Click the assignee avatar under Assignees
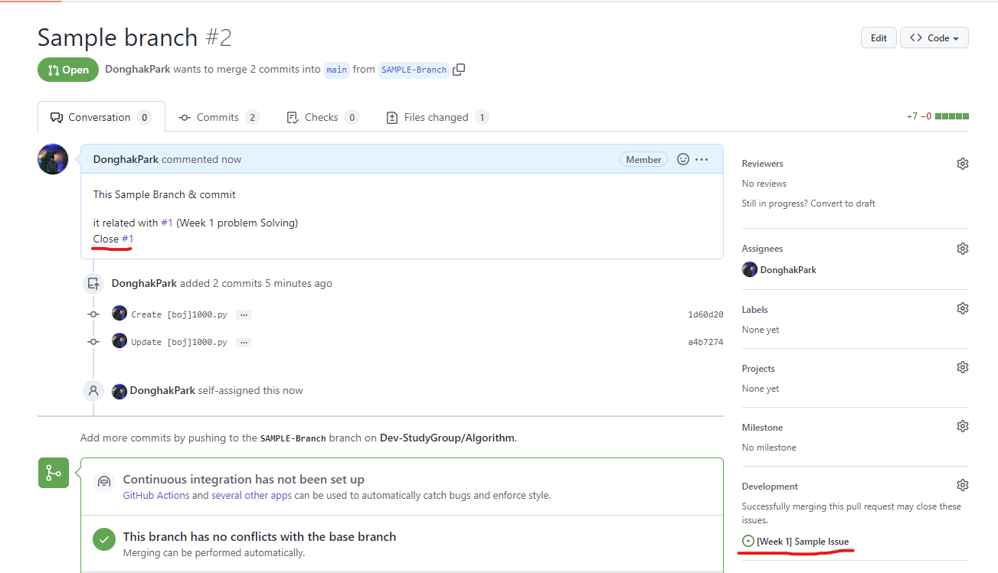The height and width of the screenshot is (573, 998). [750, 269]
